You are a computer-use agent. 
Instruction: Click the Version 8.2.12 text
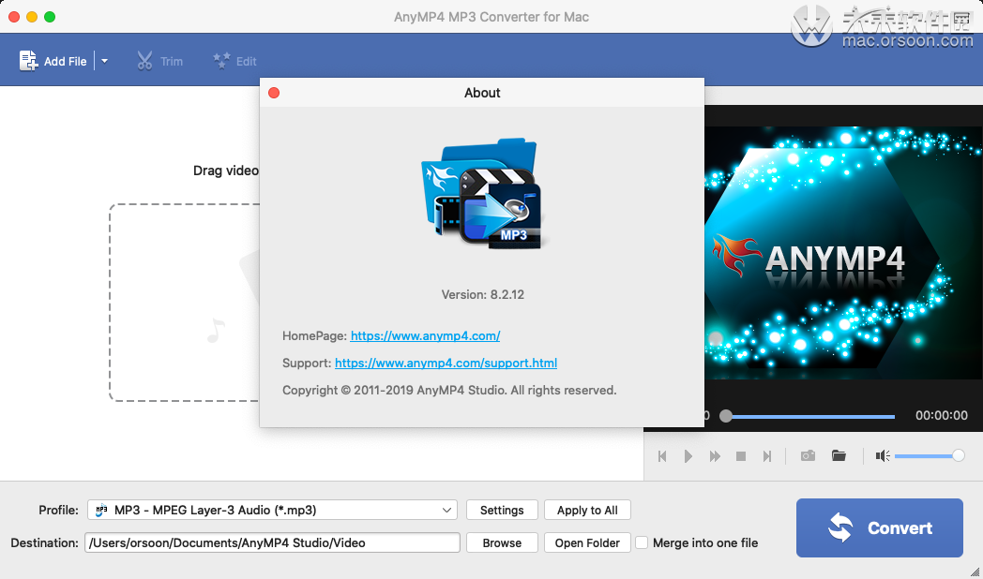point(483,294)
